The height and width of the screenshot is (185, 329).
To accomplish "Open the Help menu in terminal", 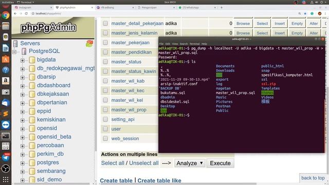I will (x=204, y=44).
